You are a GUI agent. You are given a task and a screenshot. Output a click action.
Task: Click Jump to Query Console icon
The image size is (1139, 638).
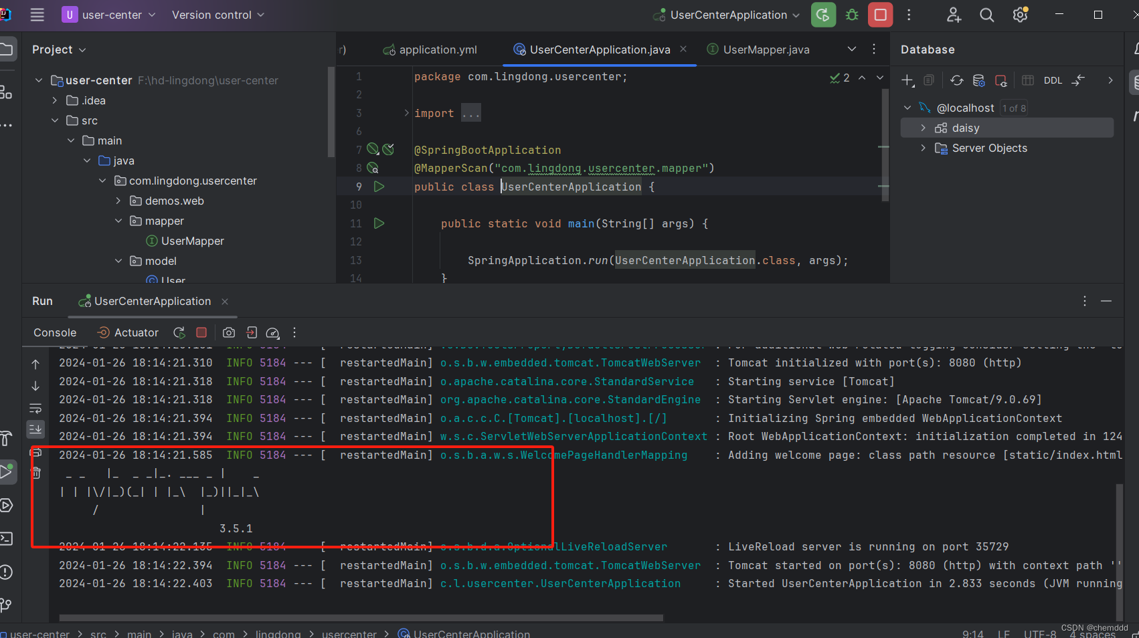coord(1078,80)
